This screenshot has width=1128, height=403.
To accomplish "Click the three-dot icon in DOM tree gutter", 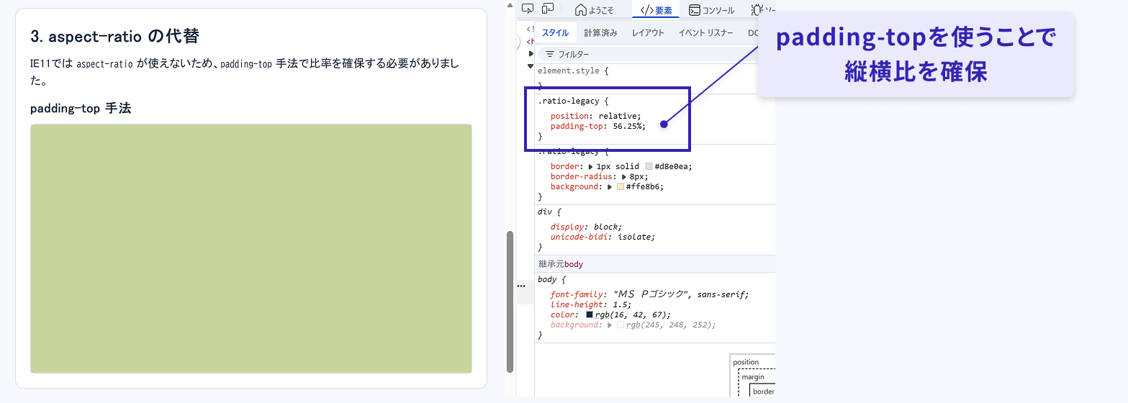I will (x=521, y=286).
